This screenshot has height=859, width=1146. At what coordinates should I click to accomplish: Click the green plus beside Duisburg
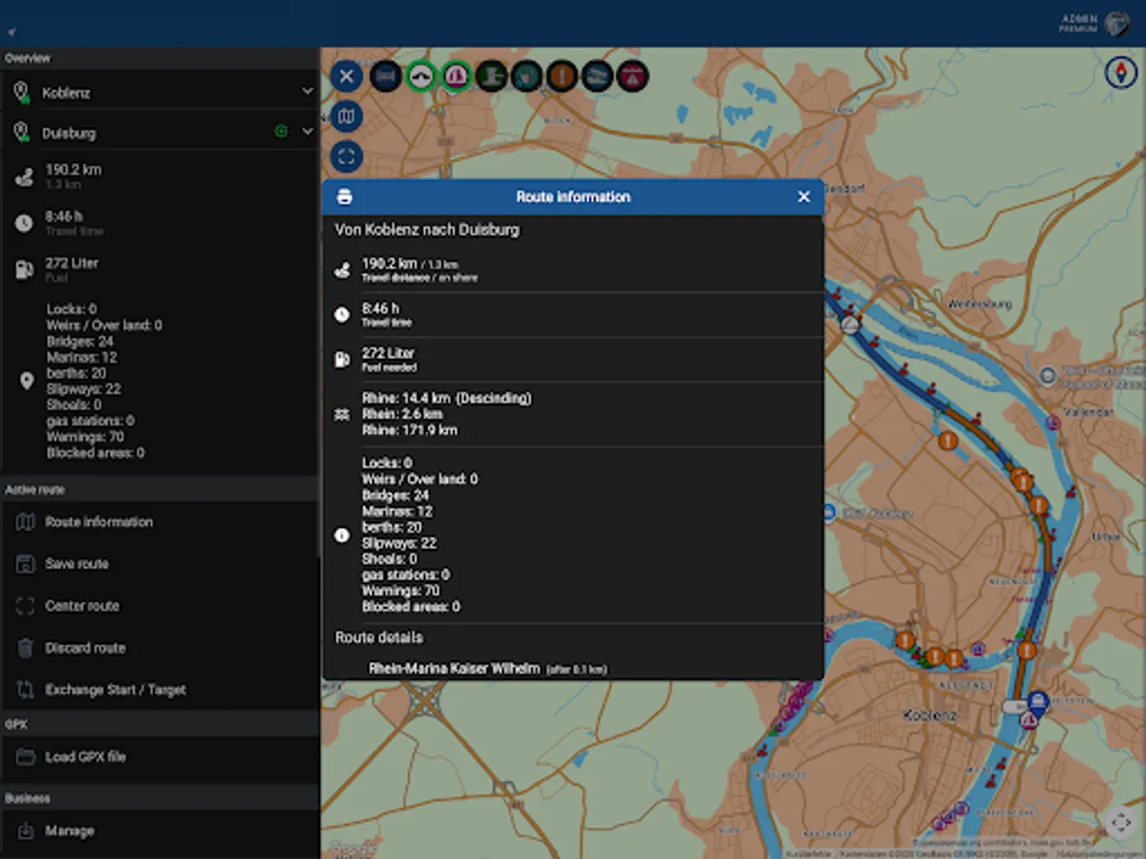[x=281, y=133]
